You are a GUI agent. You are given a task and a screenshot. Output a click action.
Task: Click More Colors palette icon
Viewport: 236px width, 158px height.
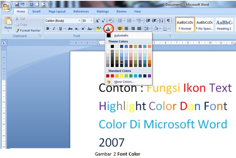[x=109, y=82]
